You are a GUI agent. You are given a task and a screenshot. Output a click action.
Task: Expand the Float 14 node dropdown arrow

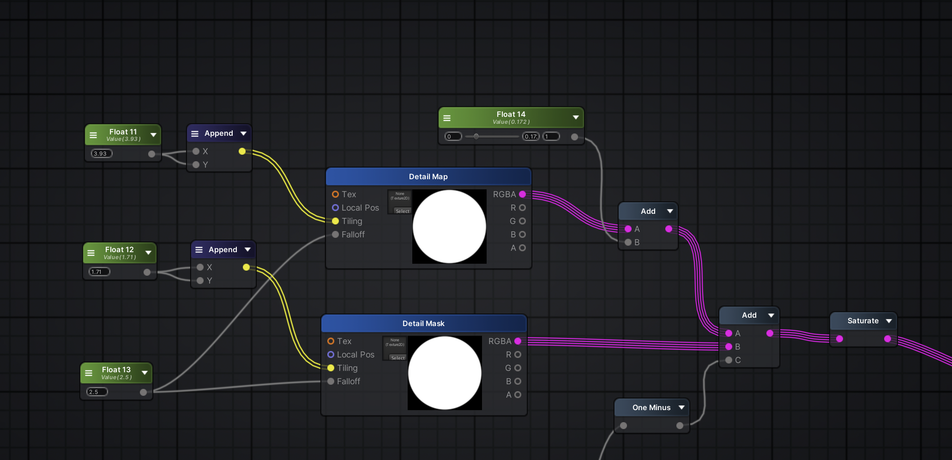pyautogui.click(x=576, y=117)
